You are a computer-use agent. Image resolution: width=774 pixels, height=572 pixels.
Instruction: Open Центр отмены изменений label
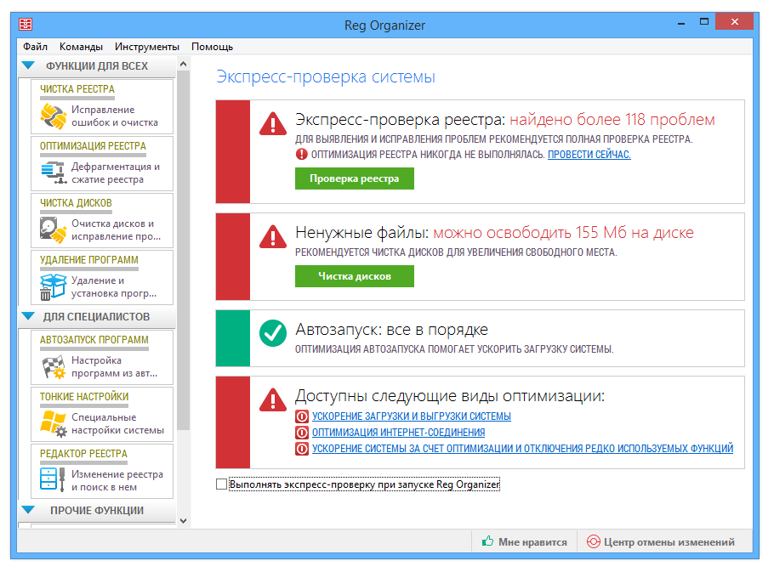click(669, 541)
